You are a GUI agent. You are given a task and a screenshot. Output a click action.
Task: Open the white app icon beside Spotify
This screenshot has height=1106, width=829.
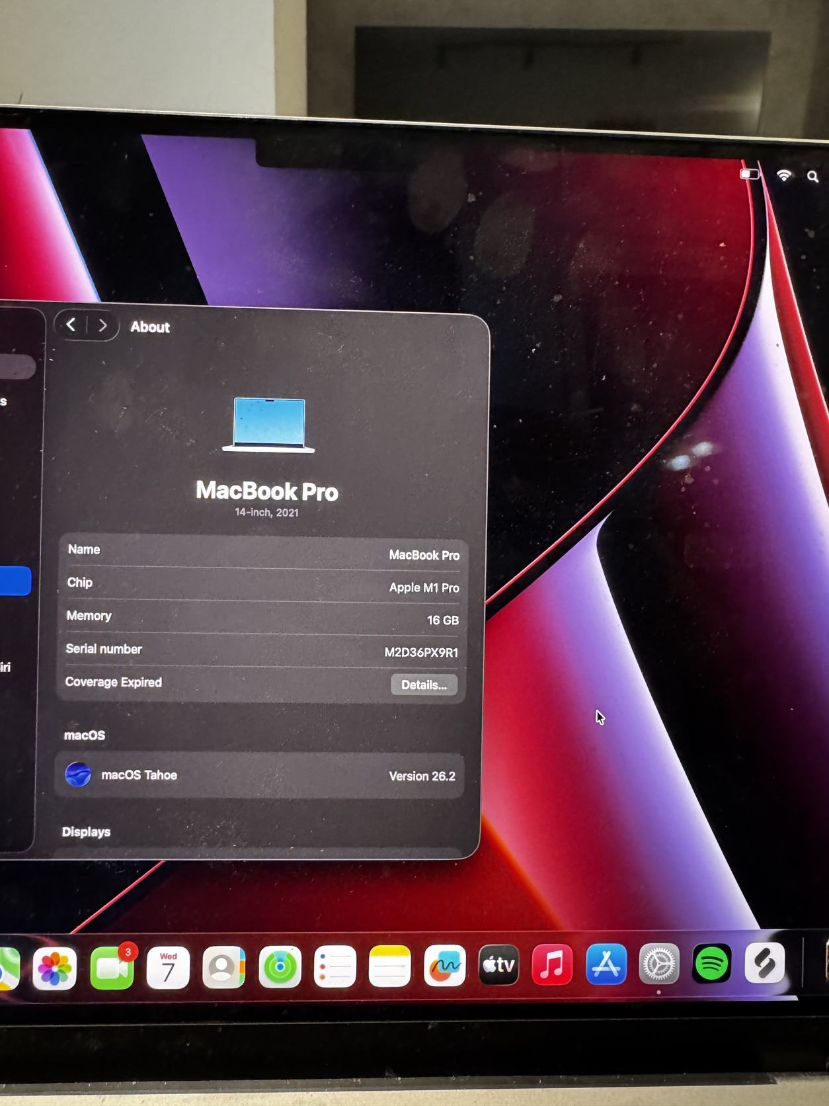tap(764, 962)
